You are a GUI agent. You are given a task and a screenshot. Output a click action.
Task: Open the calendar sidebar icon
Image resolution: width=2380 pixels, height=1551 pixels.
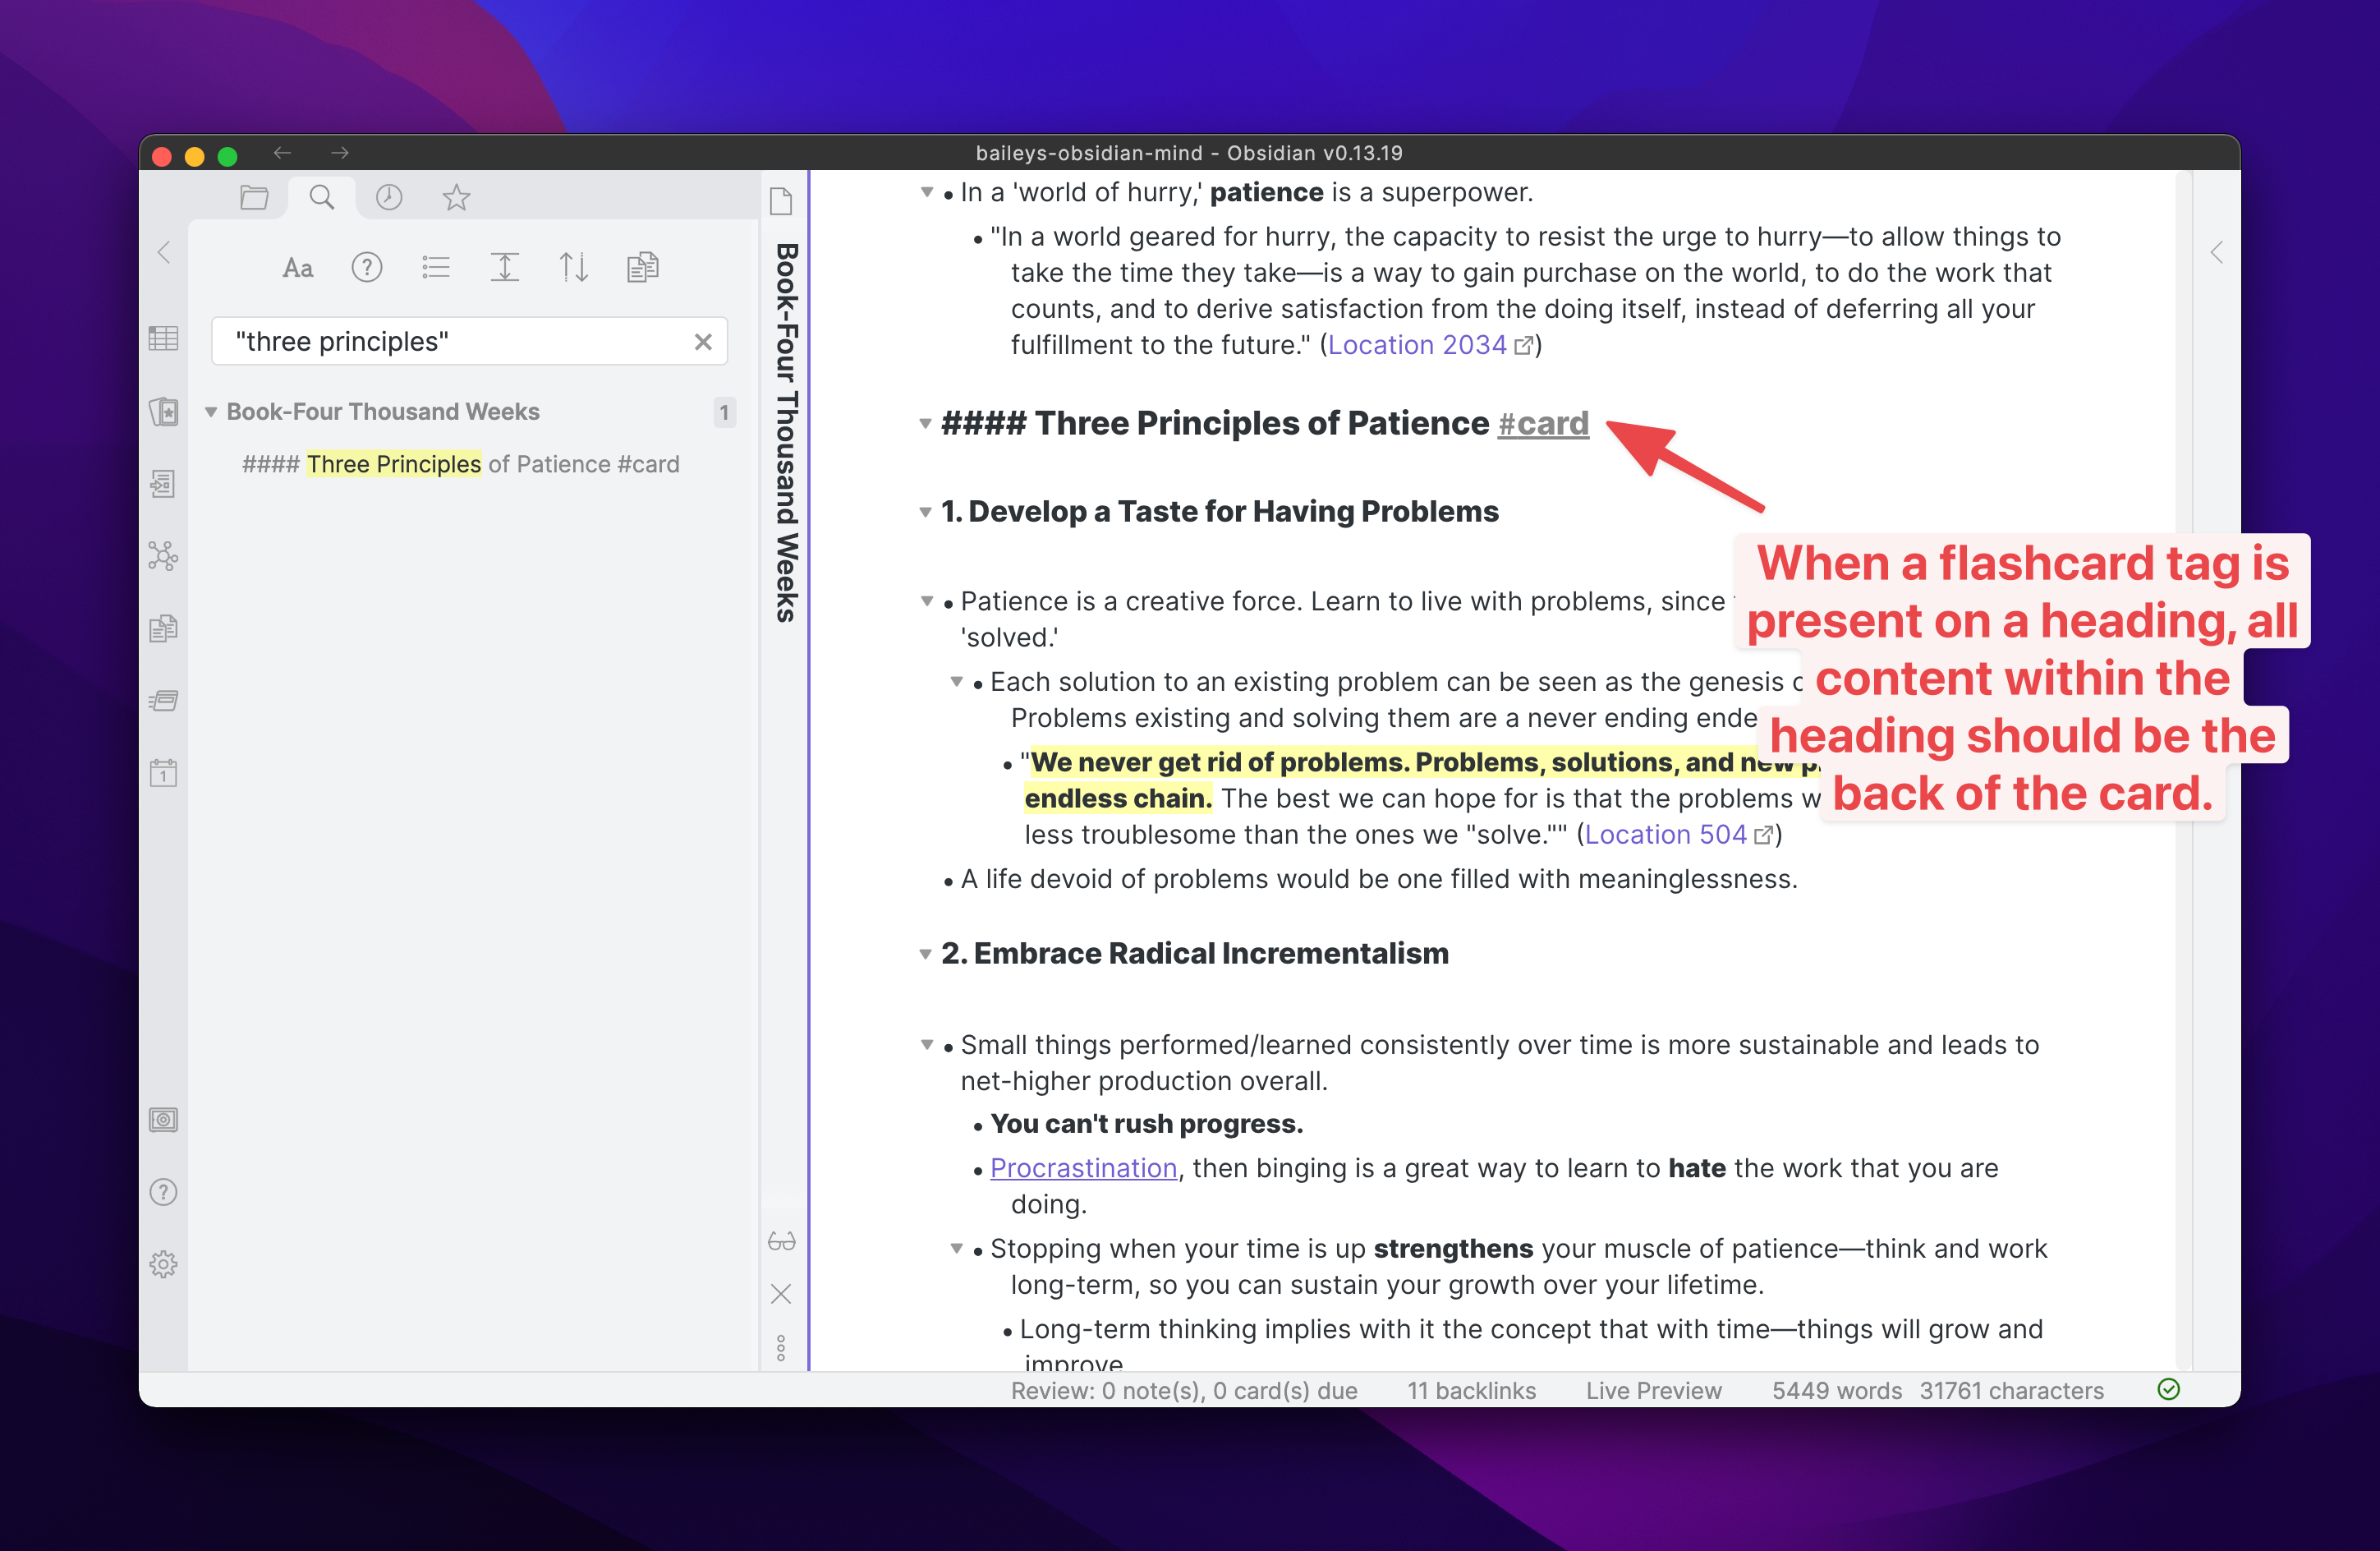(163, 773)
